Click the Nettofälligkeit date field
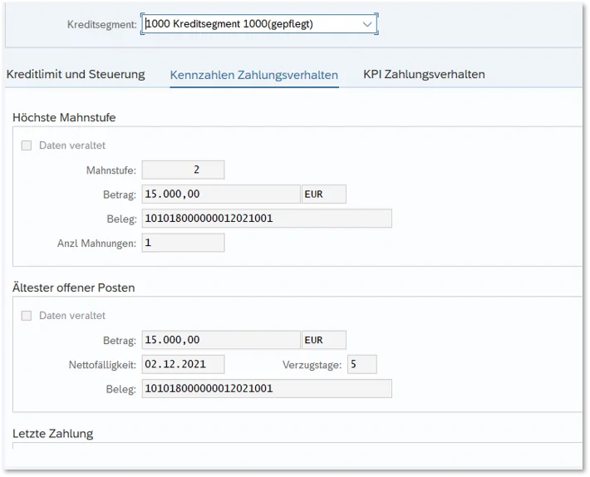Viewport: 590px width, 477px height. point(183,364)
